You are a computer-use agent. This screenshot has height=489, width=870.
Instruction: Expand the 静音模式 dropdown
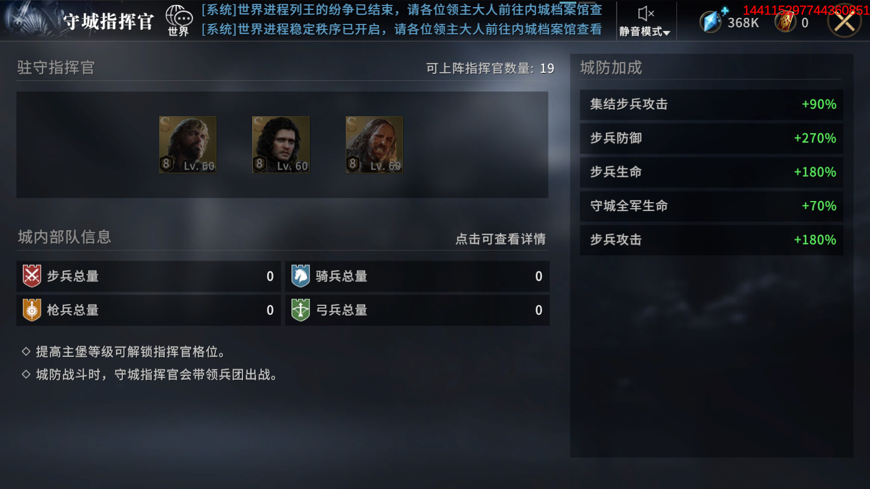coord(645,32)
